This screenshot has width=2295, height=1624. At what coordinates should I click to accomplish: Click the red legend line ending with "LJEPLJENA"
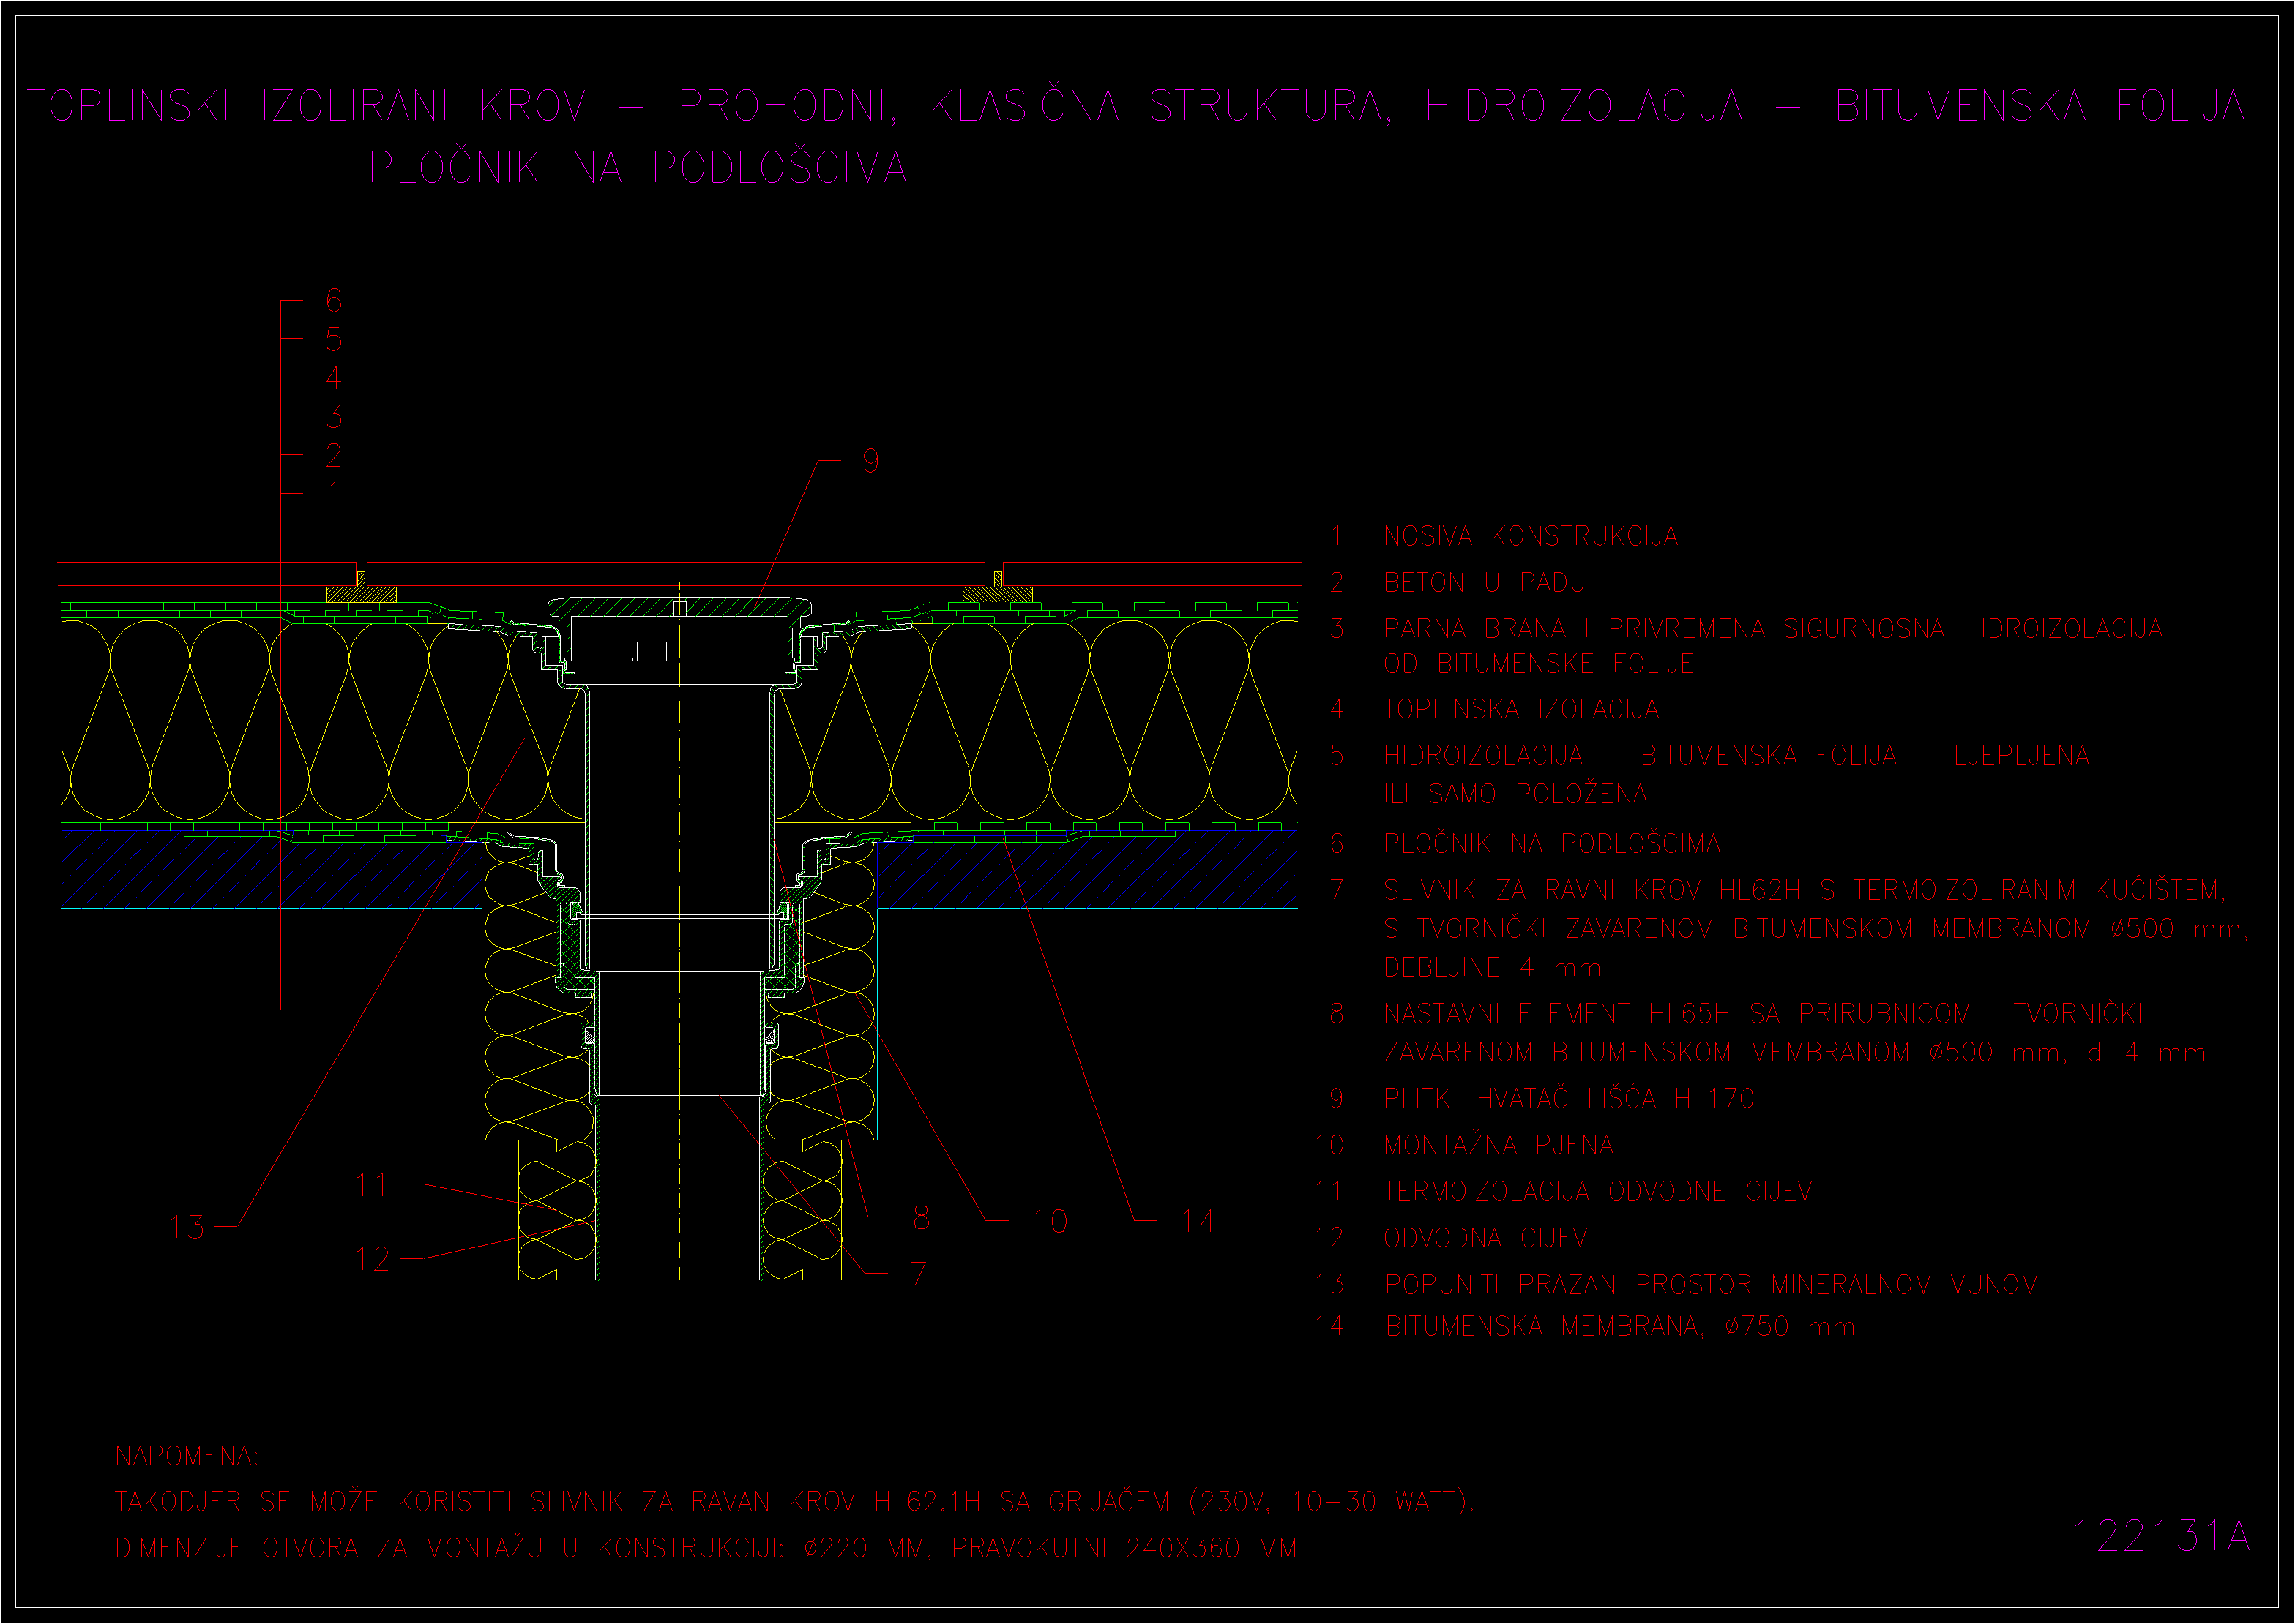click(x=1736, y=755)
